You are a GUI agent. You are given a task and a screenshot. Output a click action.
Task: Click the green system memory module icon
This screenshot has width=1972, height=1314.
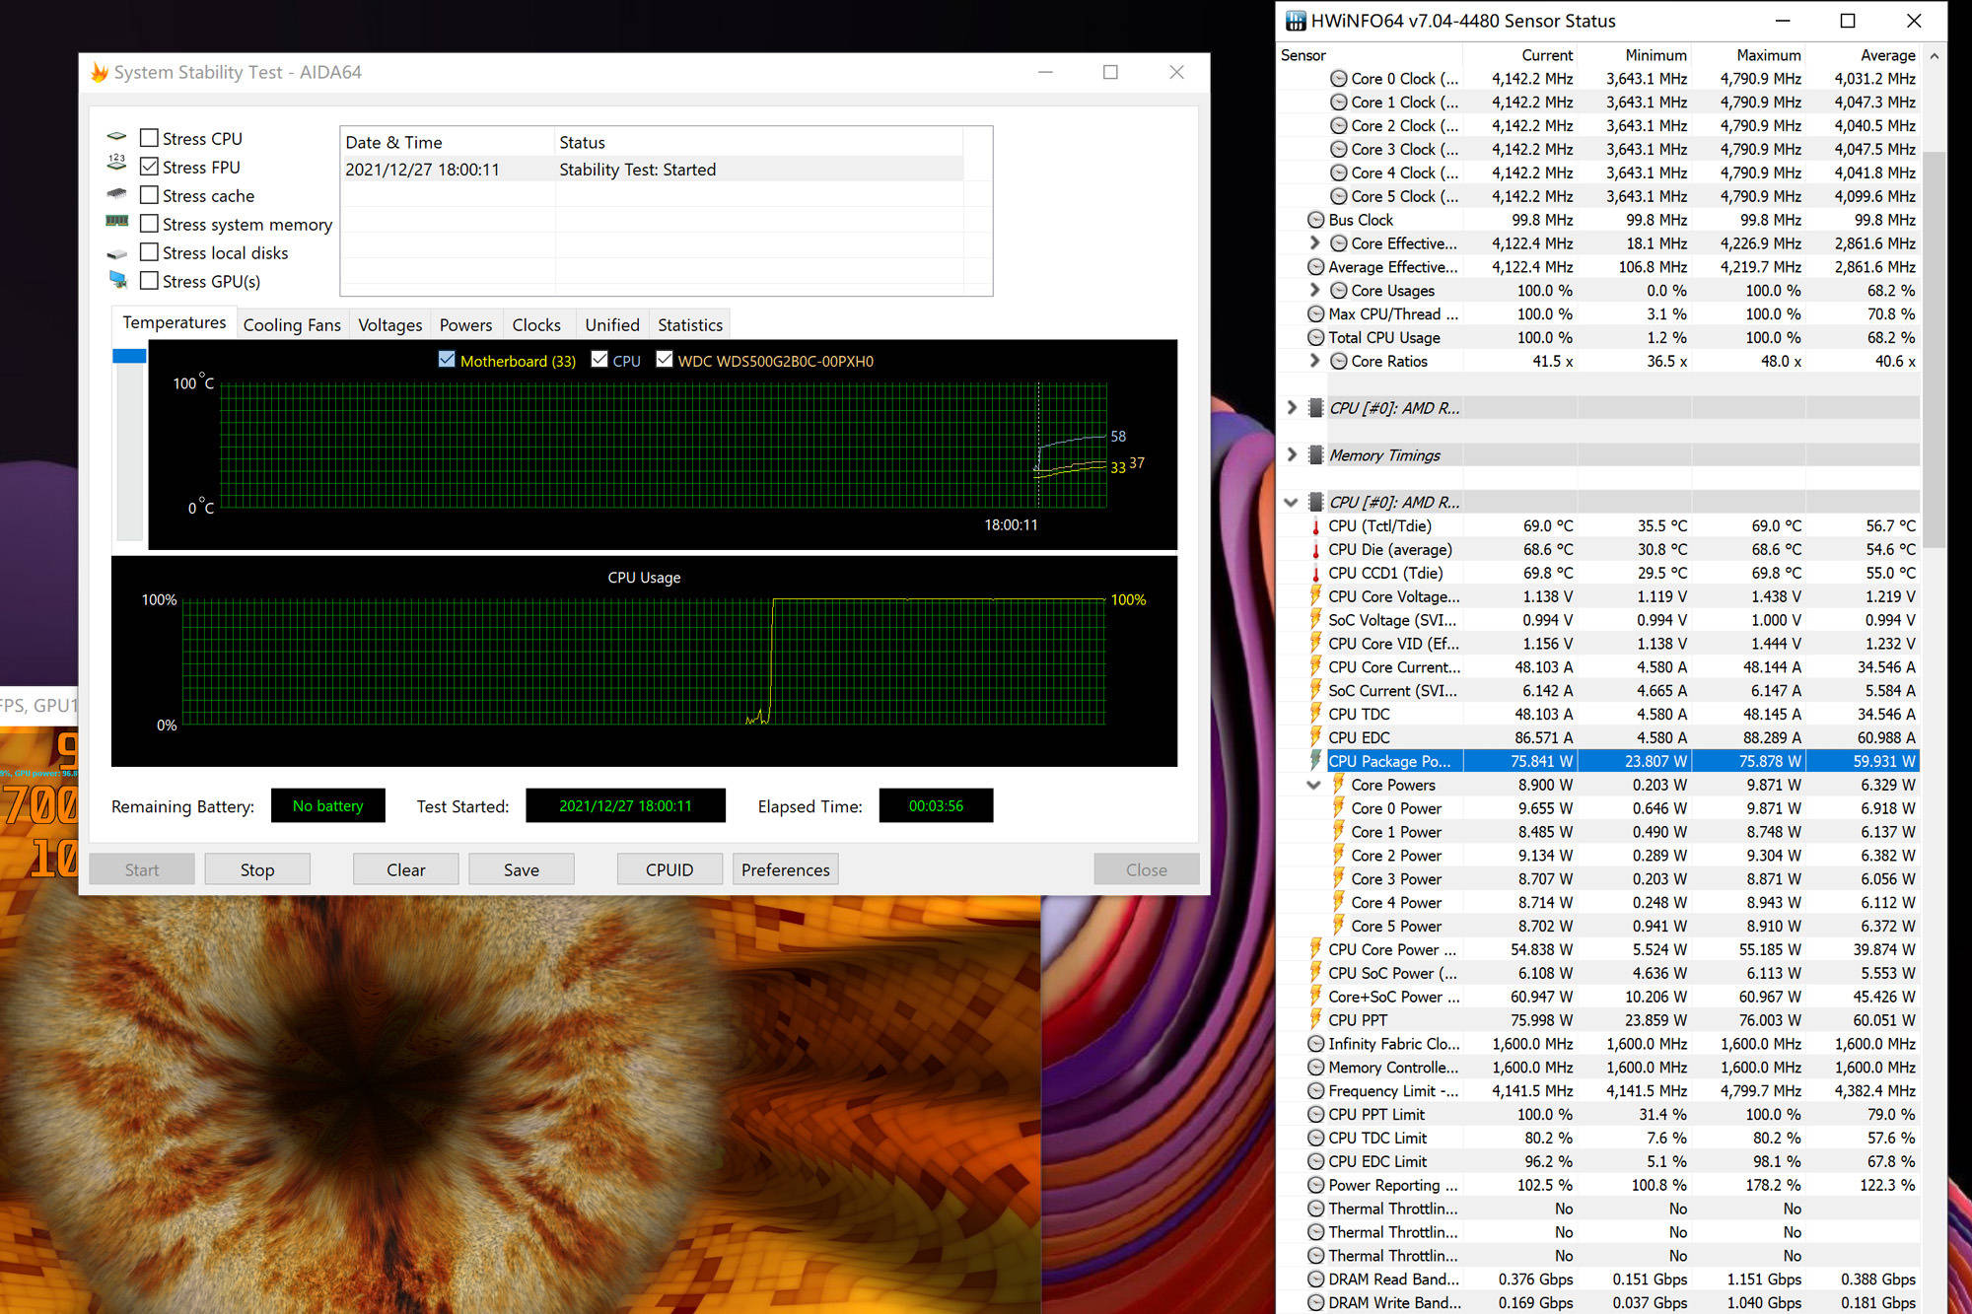117,222
